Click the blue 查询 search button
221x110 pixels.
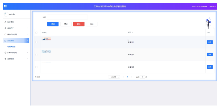click(53, 24)
